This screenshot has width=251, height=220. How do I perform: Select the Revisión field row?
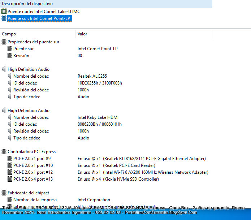point(21,56)
